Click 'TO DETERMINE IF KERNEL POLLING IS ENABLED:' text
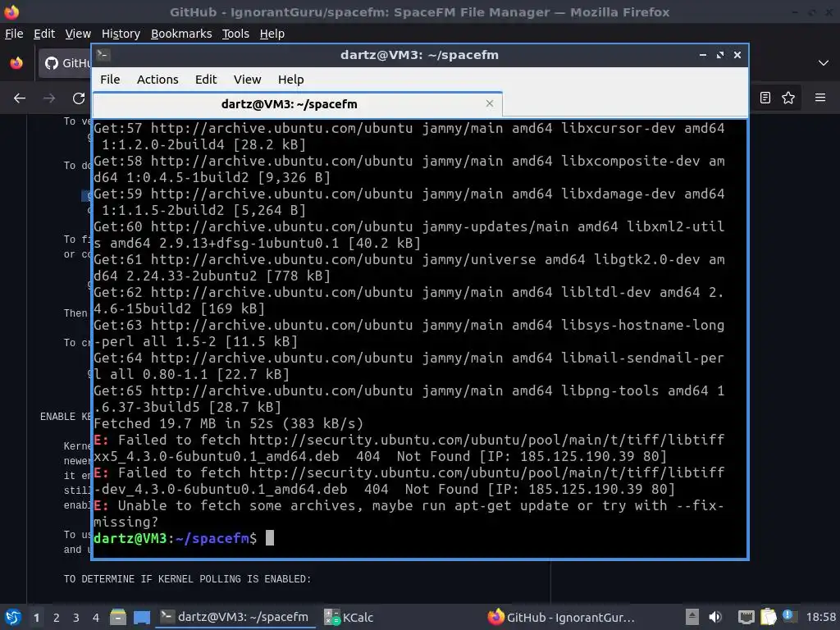The width and height of the screenshot is (840, 630). click(187, 579)
